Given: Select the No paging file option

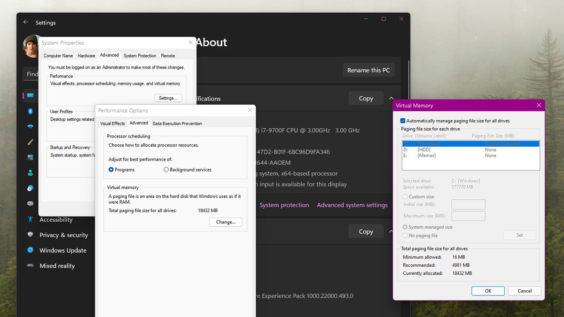Looking at the screenshot, I should [x=405, y=235].
